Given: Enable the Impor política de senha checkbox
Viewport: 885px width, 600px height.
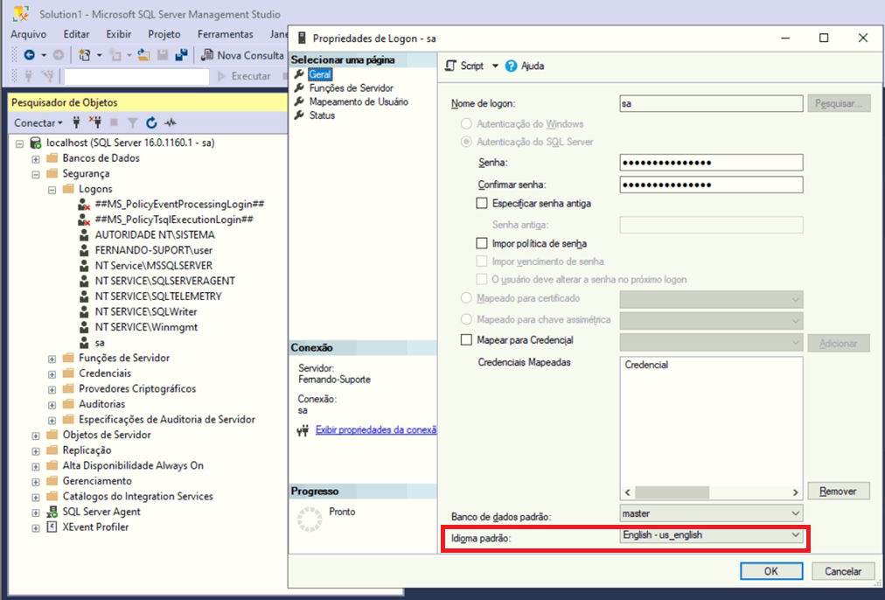Looking at the screenshot, I should [x=481, y=243].
